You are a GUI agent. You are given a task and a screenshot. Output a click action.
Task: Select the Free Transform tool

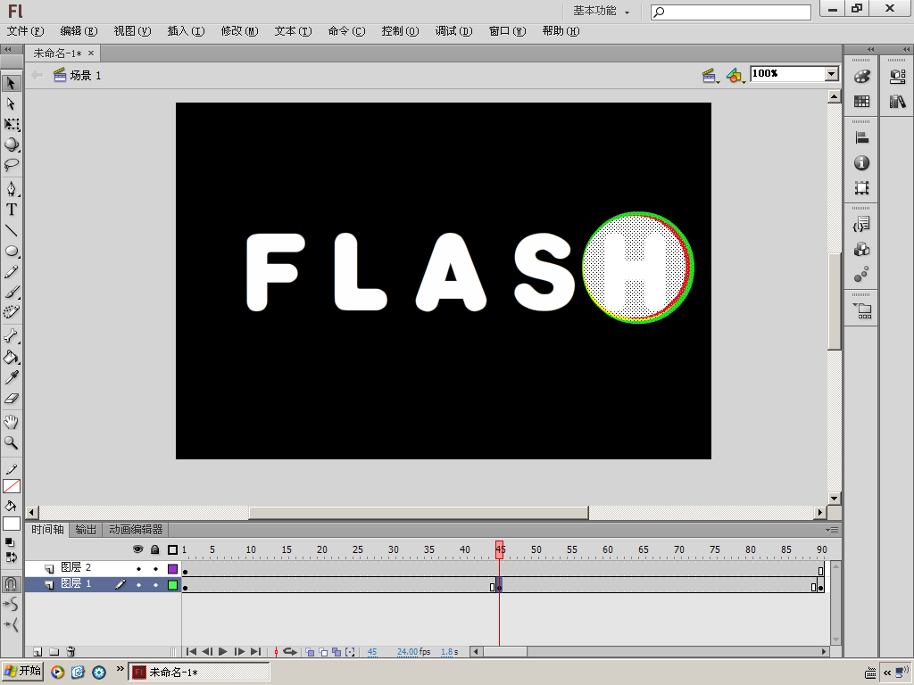[11, 124]
